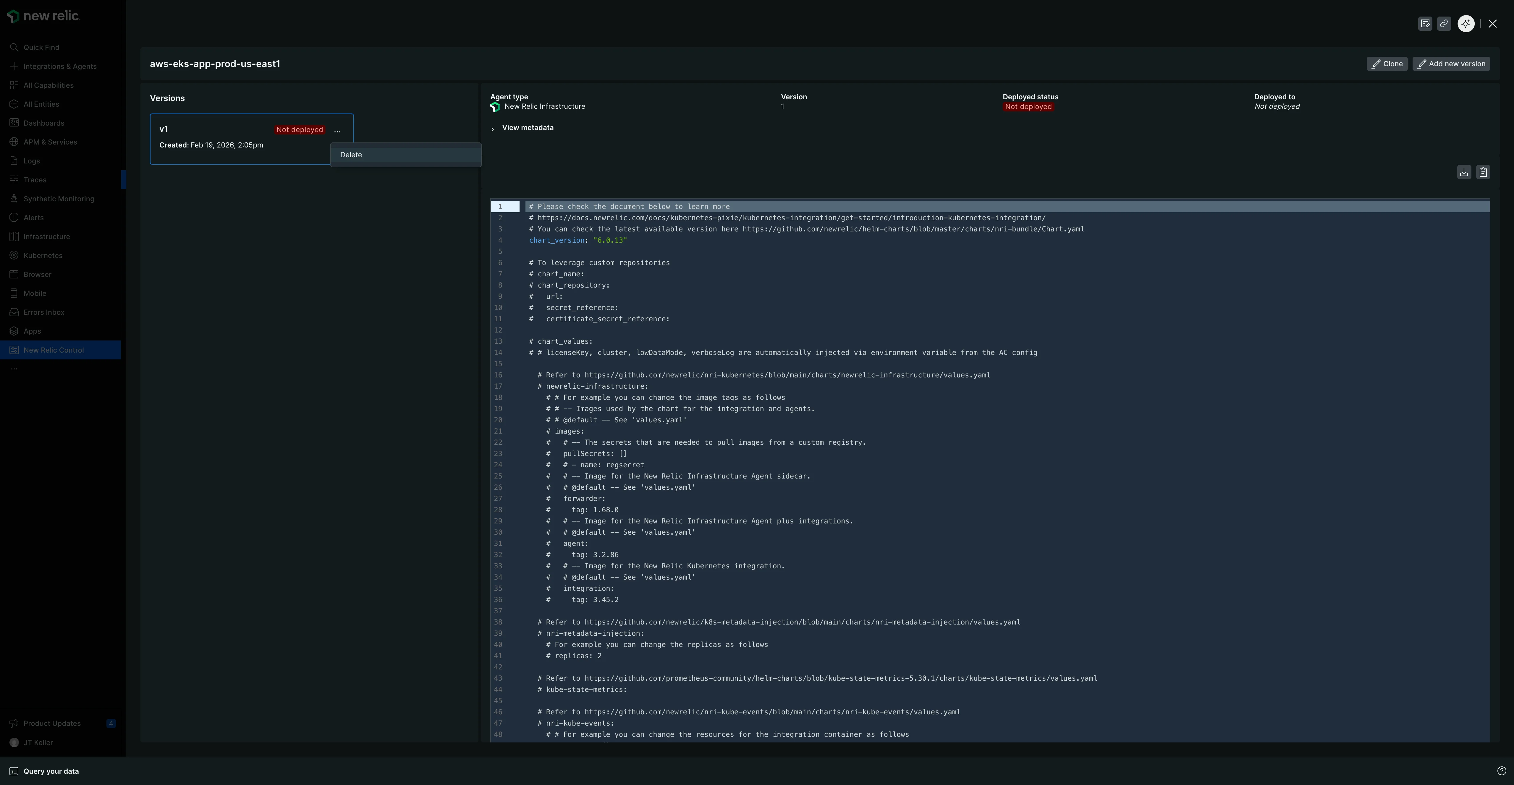Screen dimensions: 1514x785
Task: Click the download configuration icon
Action: pyautogui.click(x=1464, y=172)
